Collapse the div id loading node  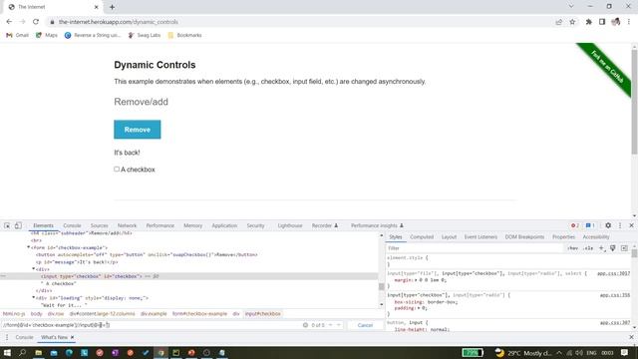34,298
